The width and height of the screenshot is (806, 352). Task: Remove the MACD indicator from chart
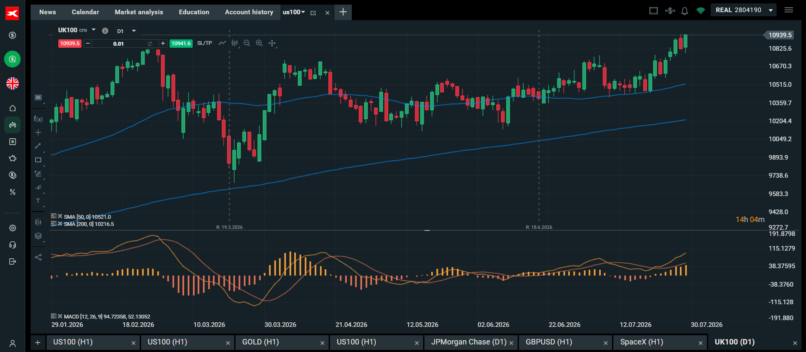(60, 316)
